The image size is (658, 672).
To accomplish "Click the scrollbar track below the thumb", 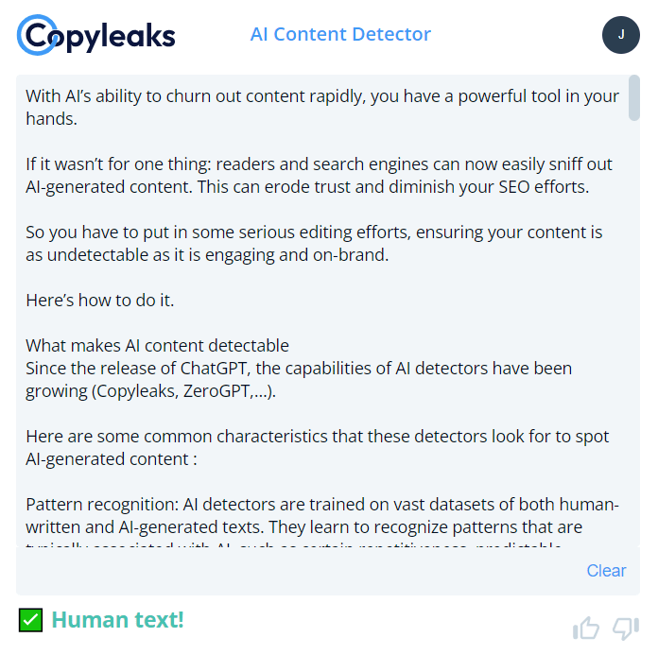I will point(633,331).
